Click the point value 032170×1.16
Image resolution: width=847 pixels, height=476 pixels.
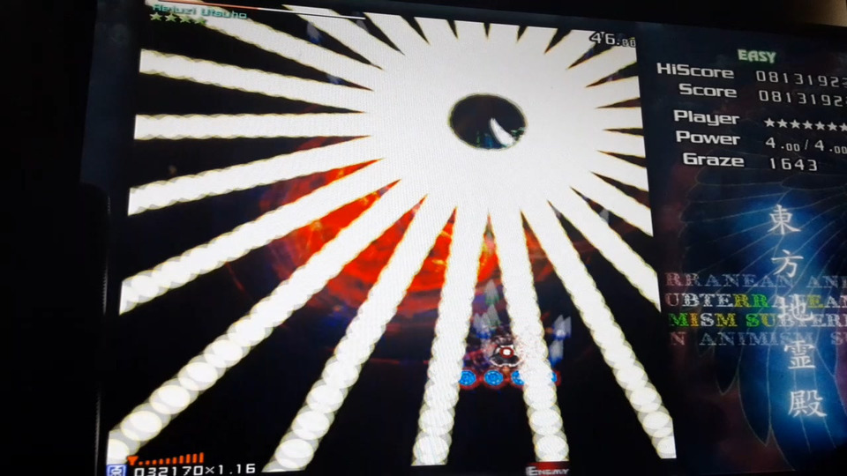[194, 470]
